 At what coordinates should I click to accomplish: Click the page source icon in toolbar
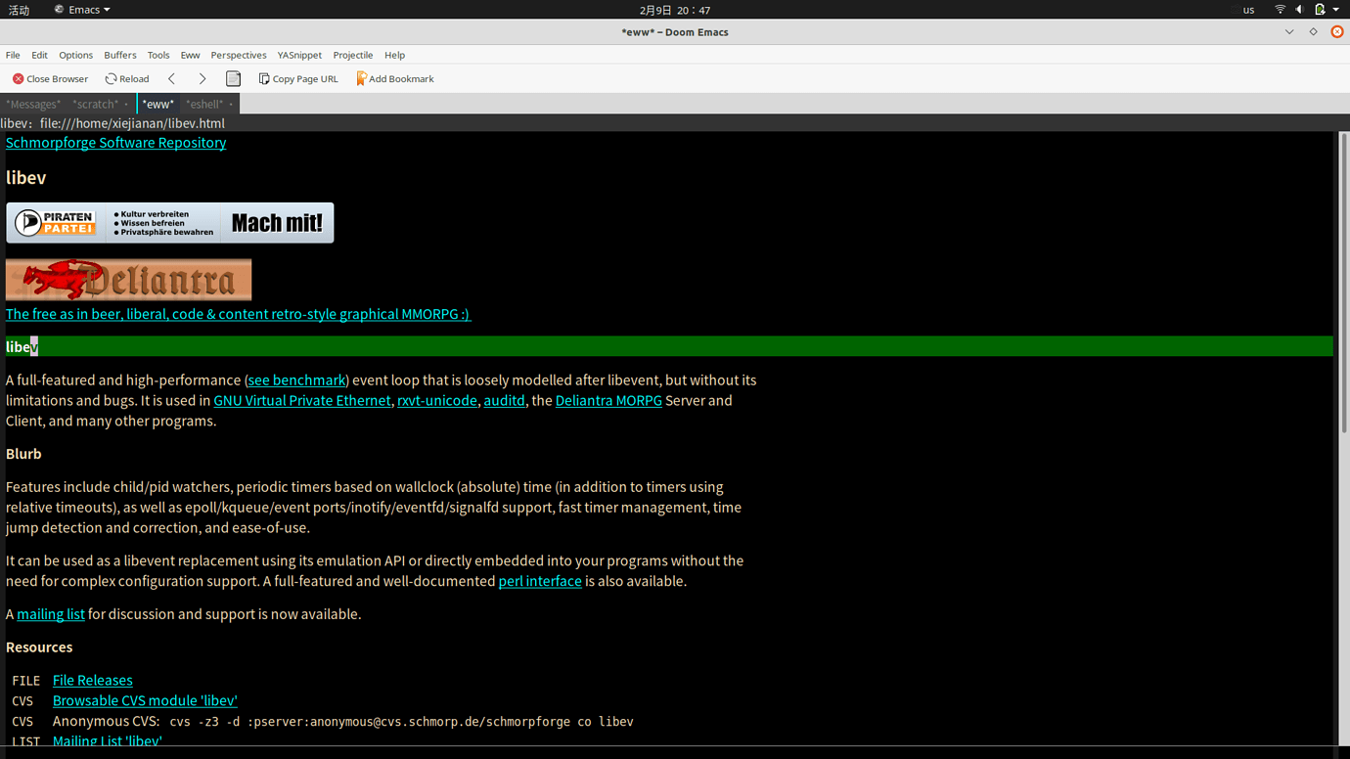pos(233,79)
